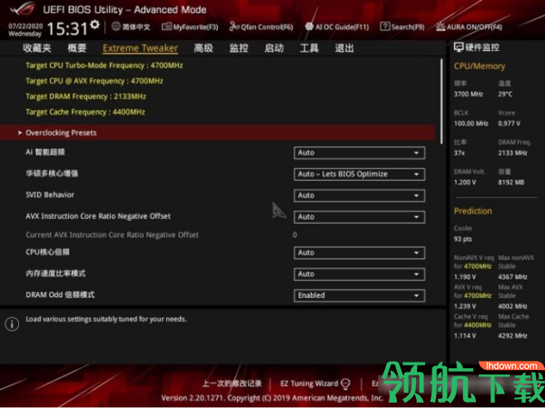Open the DRAM Odd 倍频模式 dropdown
Viewport: 545px width, 409px height.
pos(359,295)
